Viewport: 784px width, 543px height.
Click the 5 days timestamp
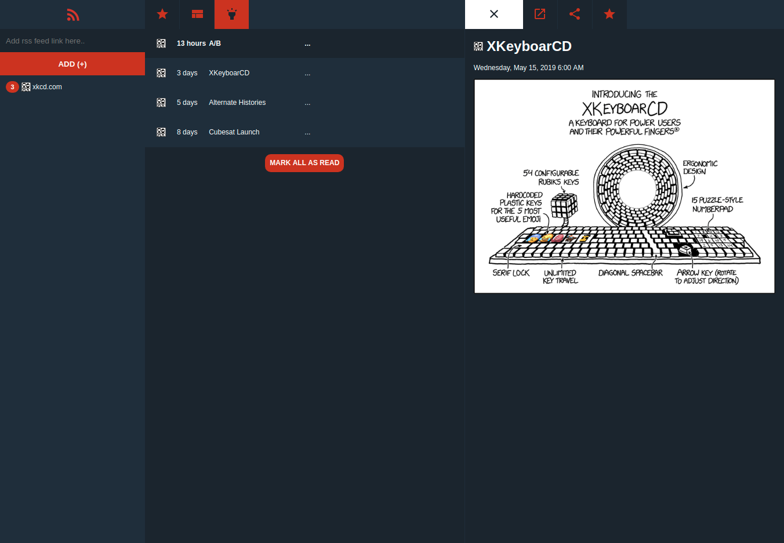[187, 103]
